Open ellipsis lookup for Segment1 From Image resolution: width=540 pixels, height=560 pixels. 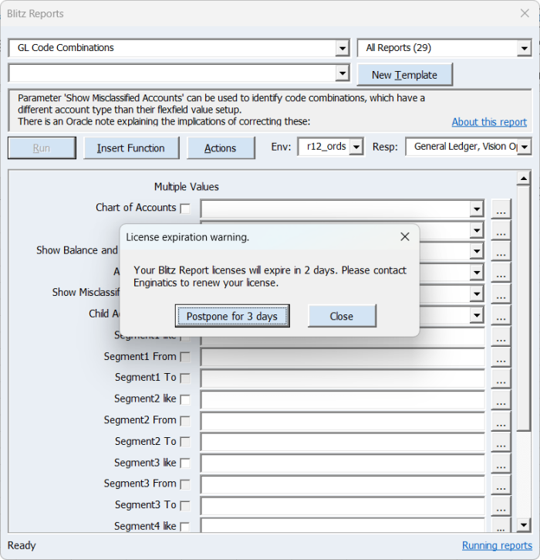[501, 358]
